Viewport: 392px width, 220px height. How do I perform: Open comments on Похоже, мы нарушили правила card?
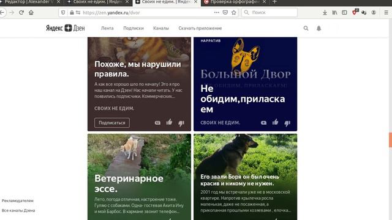[x=157, y=123]
